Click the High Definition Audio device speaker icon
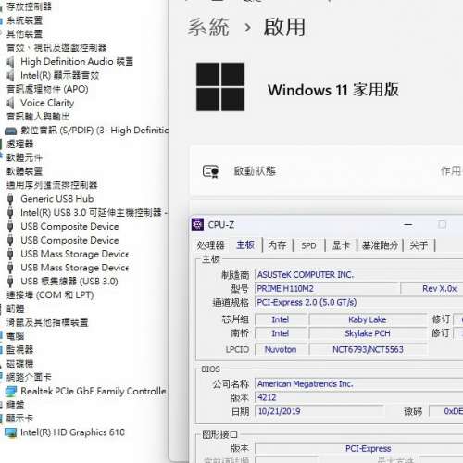 pyautogui.click(x=10, y=62)
